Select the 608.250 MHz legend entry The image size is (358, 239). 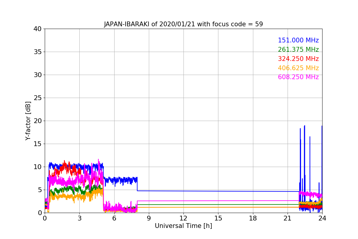click(298, 77)
